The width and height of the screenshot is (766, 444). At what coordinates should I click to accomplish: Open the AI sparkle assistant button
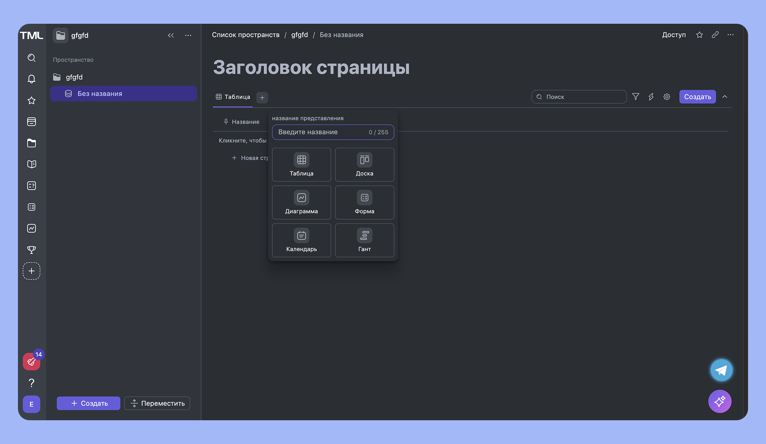tap(720, 401)
